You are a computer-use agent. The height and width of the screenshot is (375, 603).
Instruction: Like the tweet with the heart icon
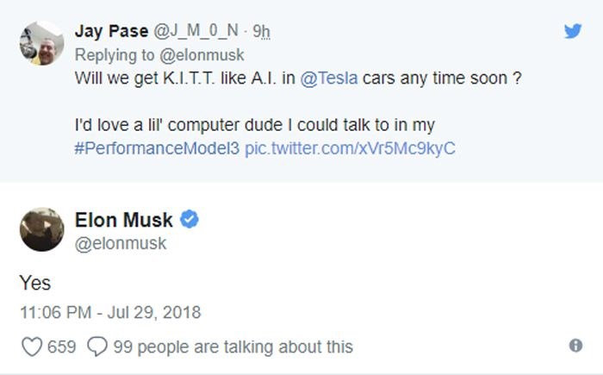click(x=31, y=347)
